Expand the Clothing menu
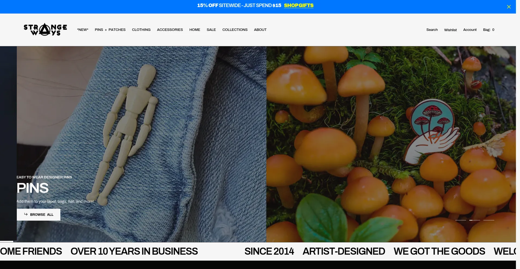This screenshot has width=520, height=269. [x=141, y=30]
